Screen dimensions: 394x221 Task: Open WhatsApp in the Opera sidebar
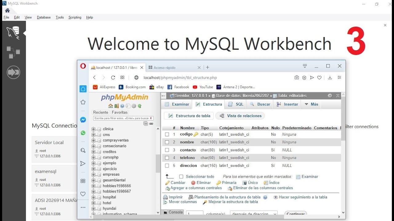tap(83, 133)
